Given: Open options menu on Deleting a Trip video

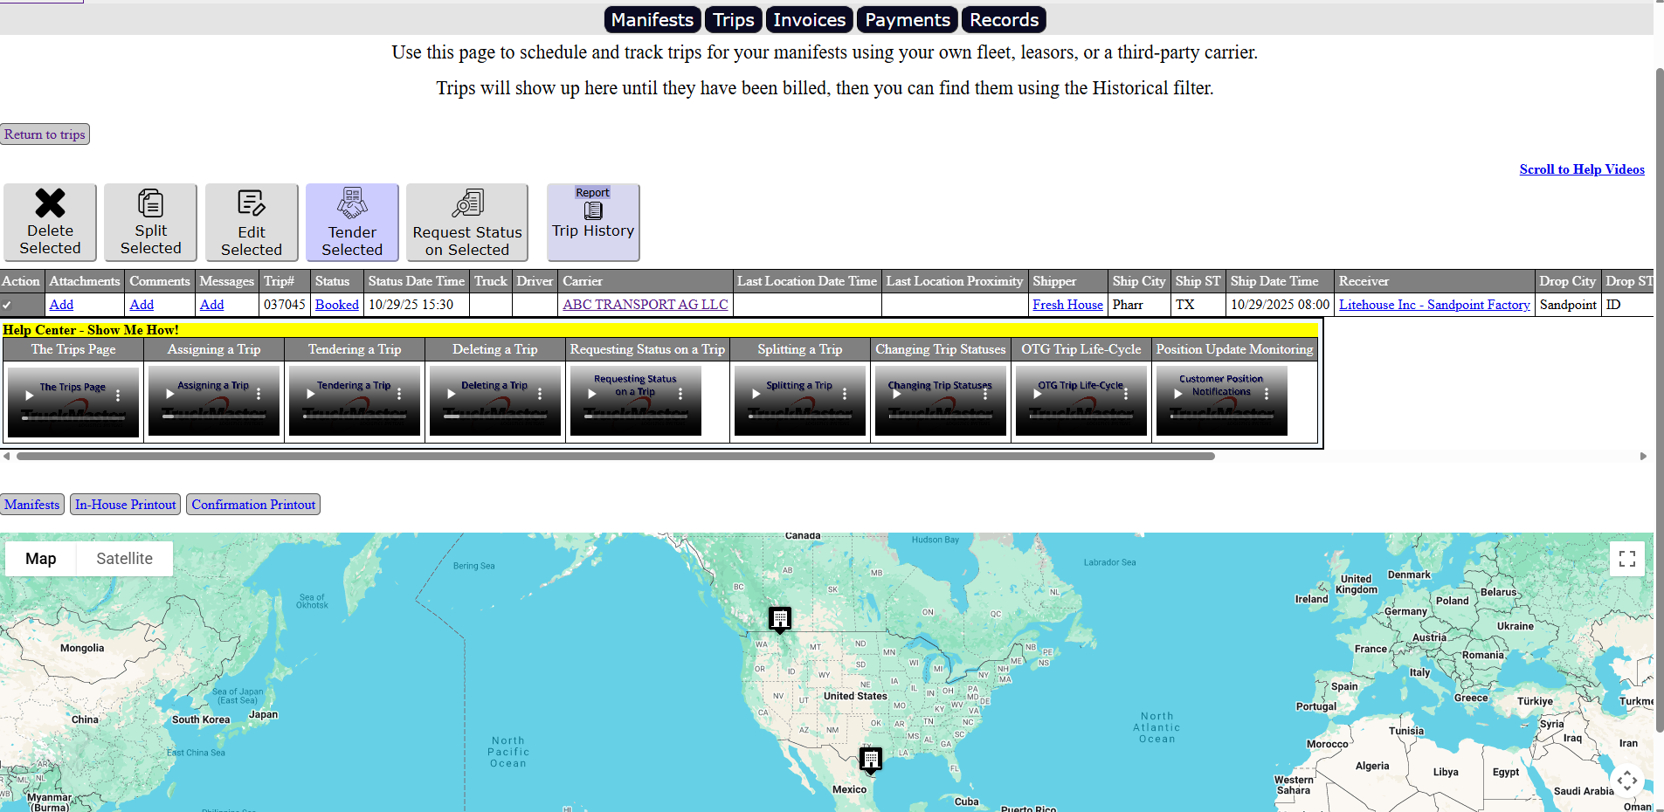Looking at the screenshot, I should tap(540, 394).
